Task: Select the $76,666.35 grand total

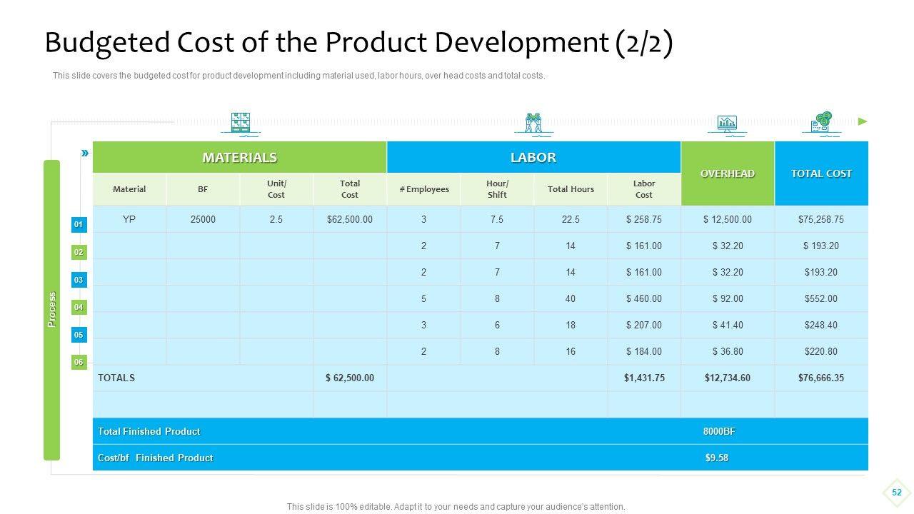Action: pos(821,378)
